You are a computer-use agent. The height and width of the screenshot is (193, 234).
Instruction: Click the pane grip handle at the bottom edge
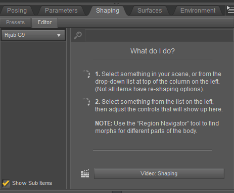click(117, 191)
